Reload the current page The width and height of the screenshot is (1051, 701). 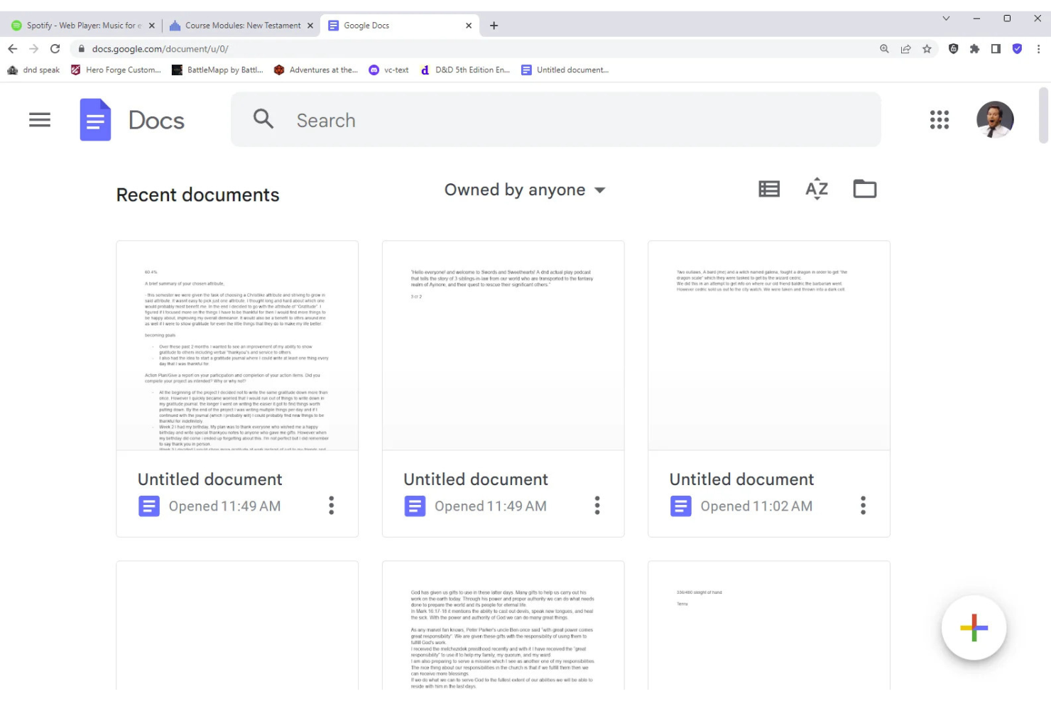pyautogui.click(x=55, y=49)
